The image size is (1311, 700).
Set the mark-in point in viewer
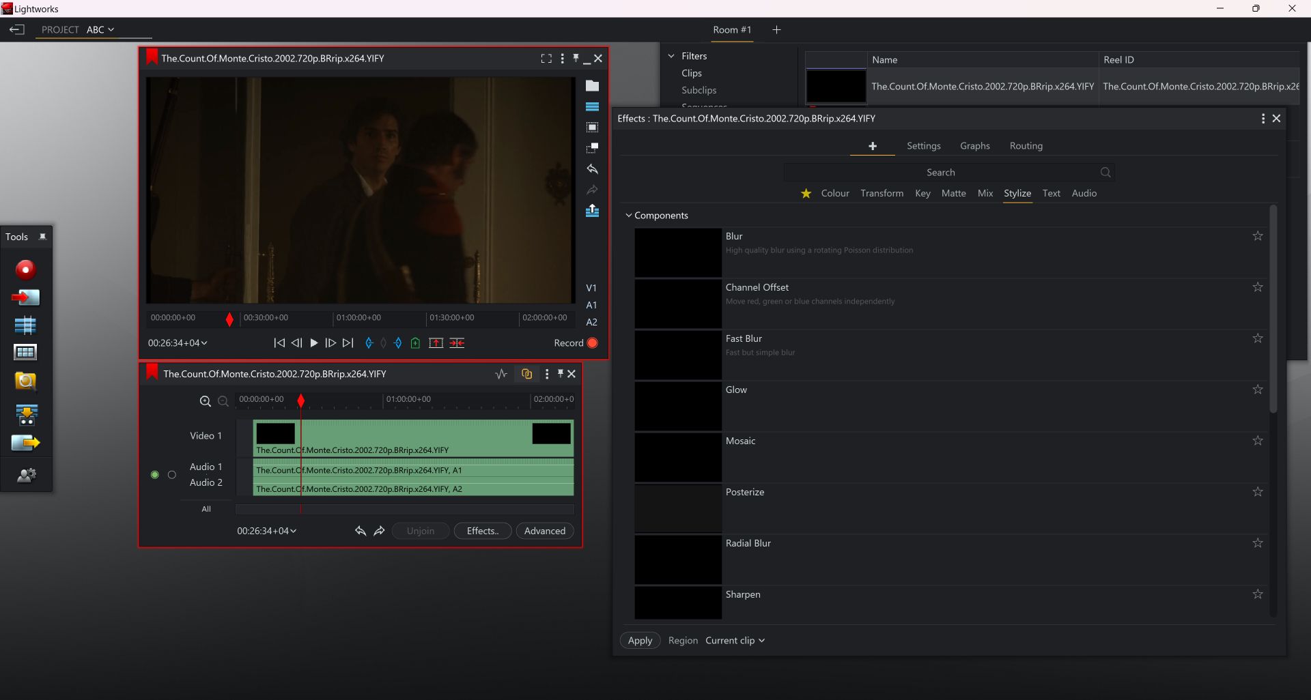[x=369, y=343]
